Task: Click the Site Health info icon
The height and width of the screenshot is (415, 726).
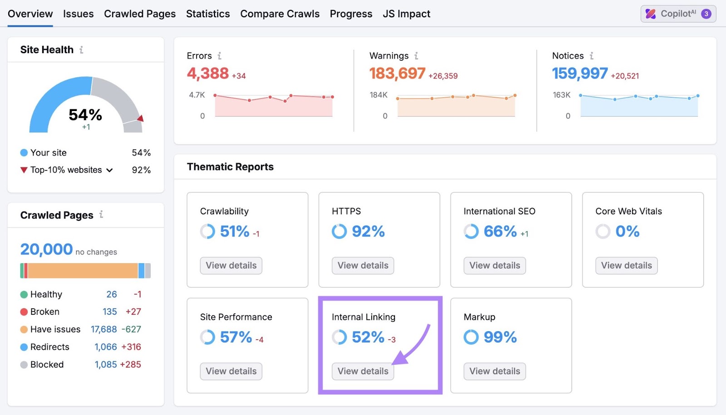Action: pos(82,50)
